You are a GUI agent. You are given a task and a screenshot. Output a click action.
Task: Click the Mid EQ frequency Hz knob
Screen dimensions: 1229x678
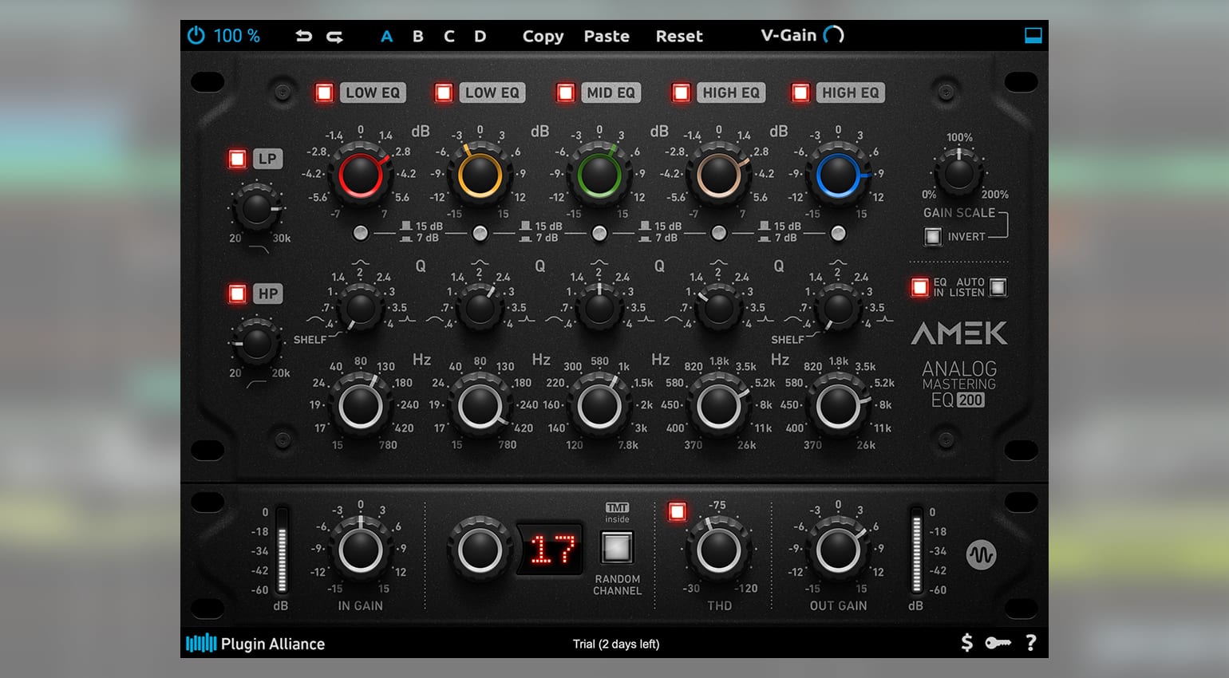click(x=599, y=406)
